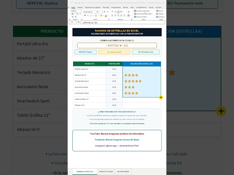Image resolution: width=234 pixels, height=175 pixels.
Task: Toggle underline with the S button
Action: coord(91,15)
